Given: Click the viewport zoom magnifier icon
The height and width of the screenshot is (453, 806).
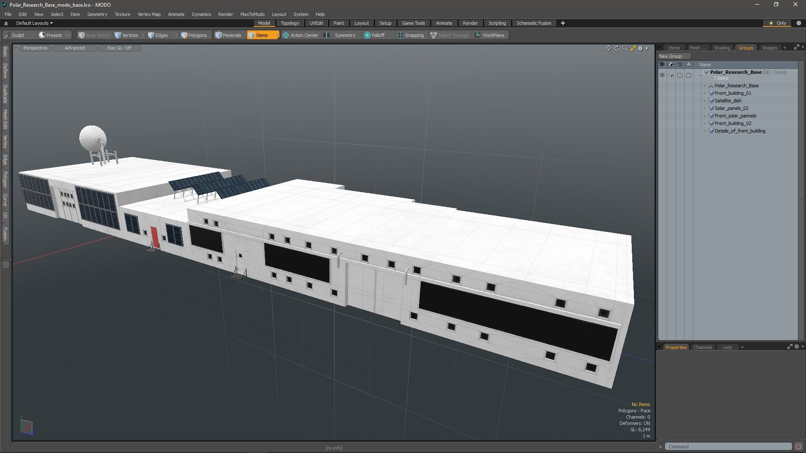Looking at the screenshot, I should pos(625,48).
